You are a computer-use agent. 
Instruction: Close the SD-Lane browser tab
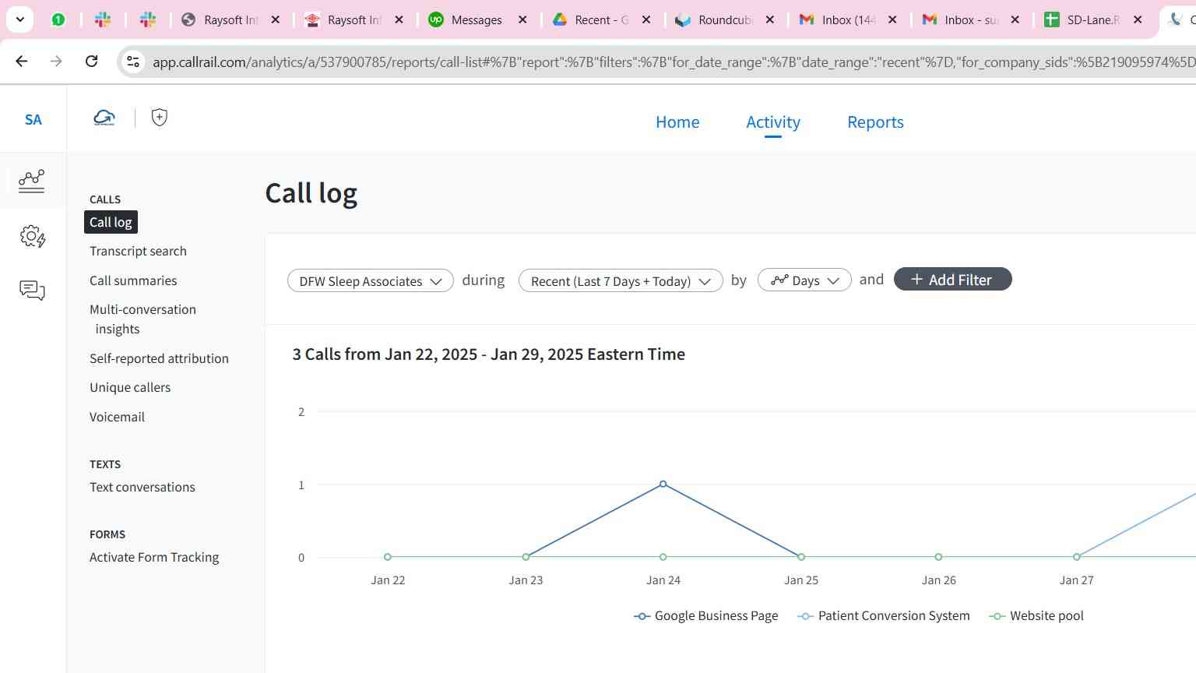pos(1138,19)
